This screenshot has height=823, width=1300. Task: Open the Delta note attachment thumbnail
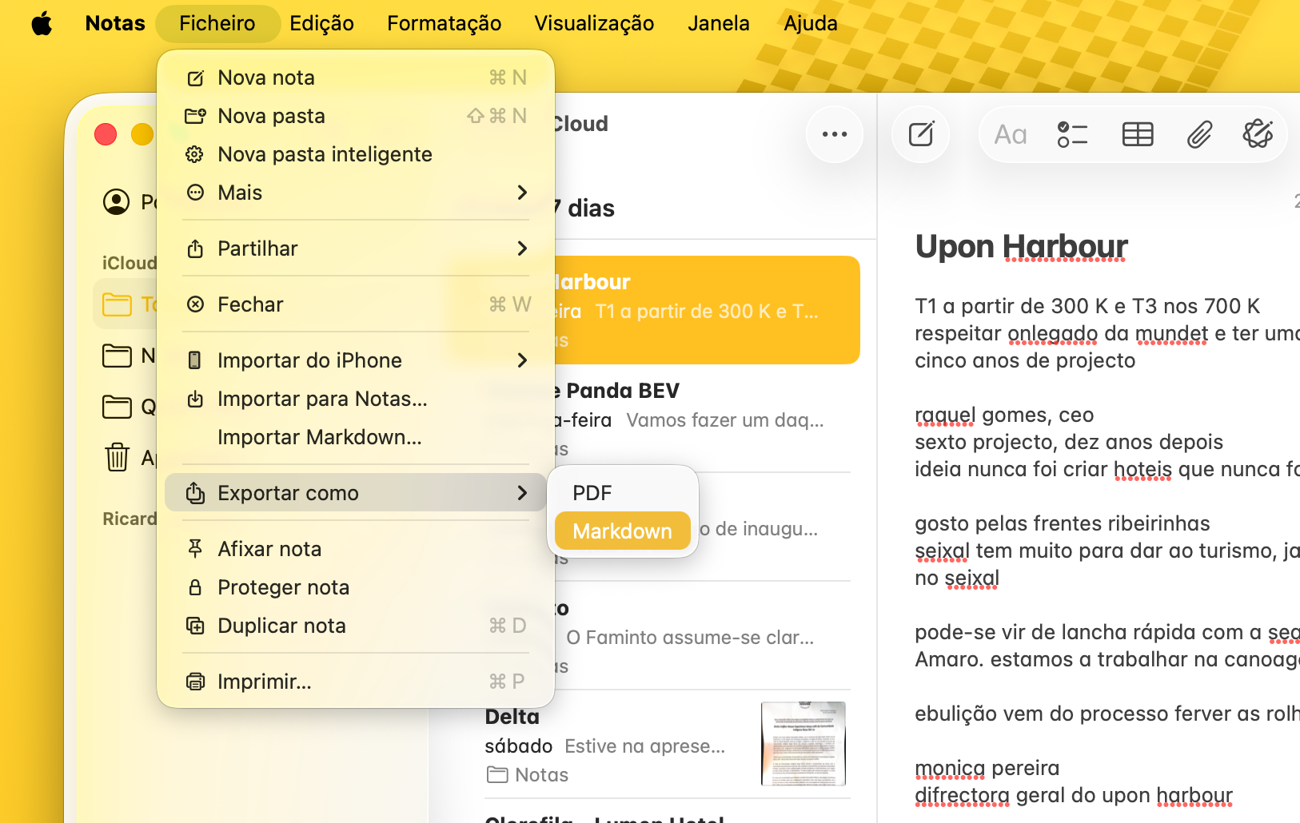[x=804, y=744]
